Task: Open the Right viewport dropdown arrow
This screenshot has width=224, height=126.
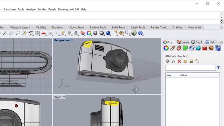Action: (64, 97)
